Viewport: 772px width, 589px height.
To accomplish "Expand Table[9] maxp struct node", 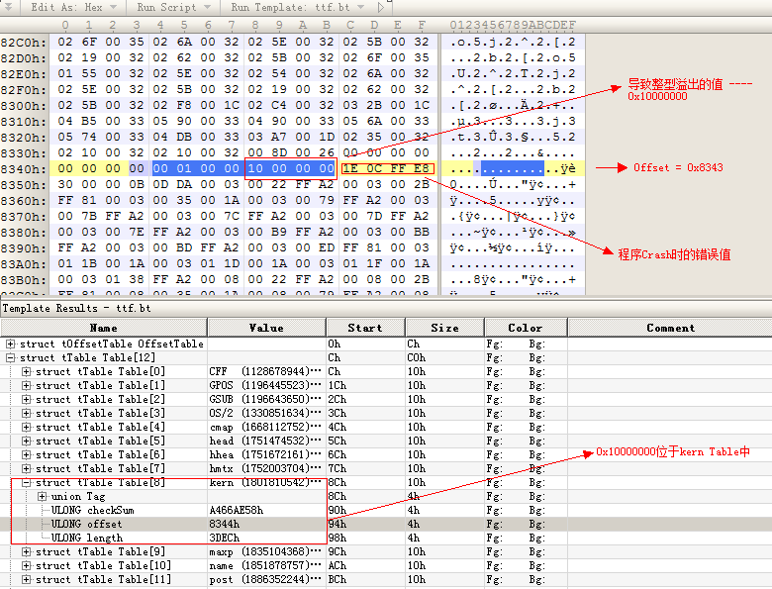I will [26, 551].
